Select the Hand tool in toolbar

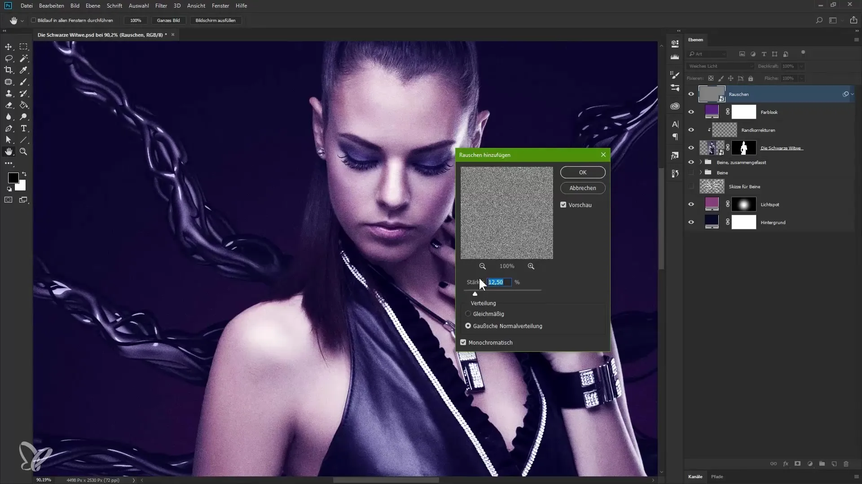click(9, 152)
